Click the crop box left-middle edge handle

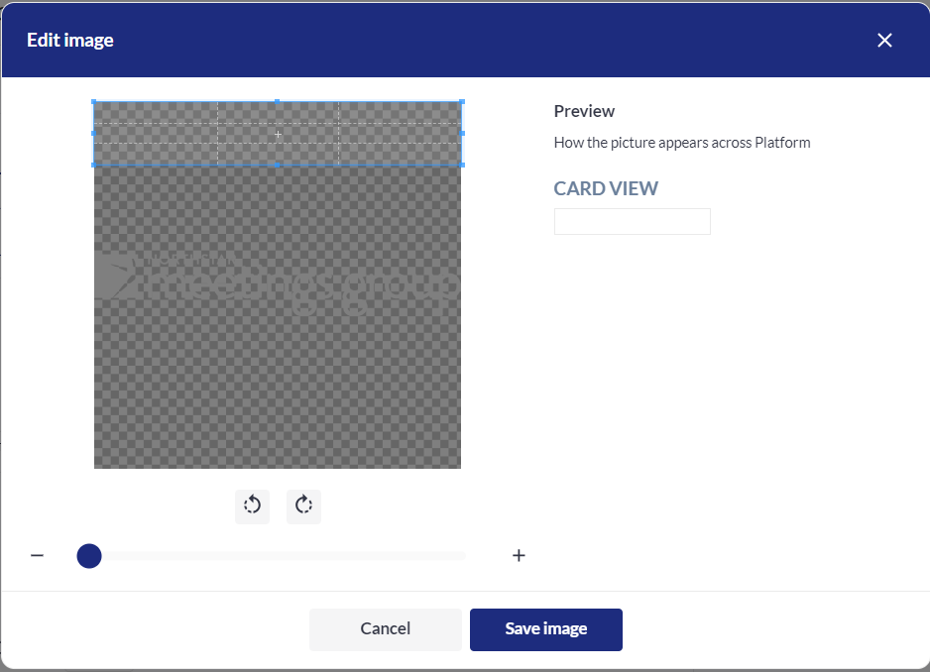(x=94, y=133)
